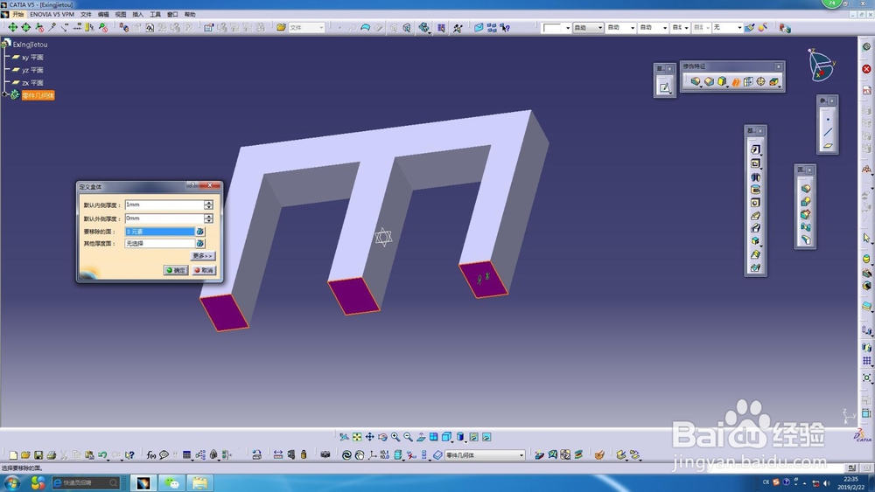Select the Draft Angle tool in 修饰特征 toolbar
875x492 pixels.
coord(722,82)
